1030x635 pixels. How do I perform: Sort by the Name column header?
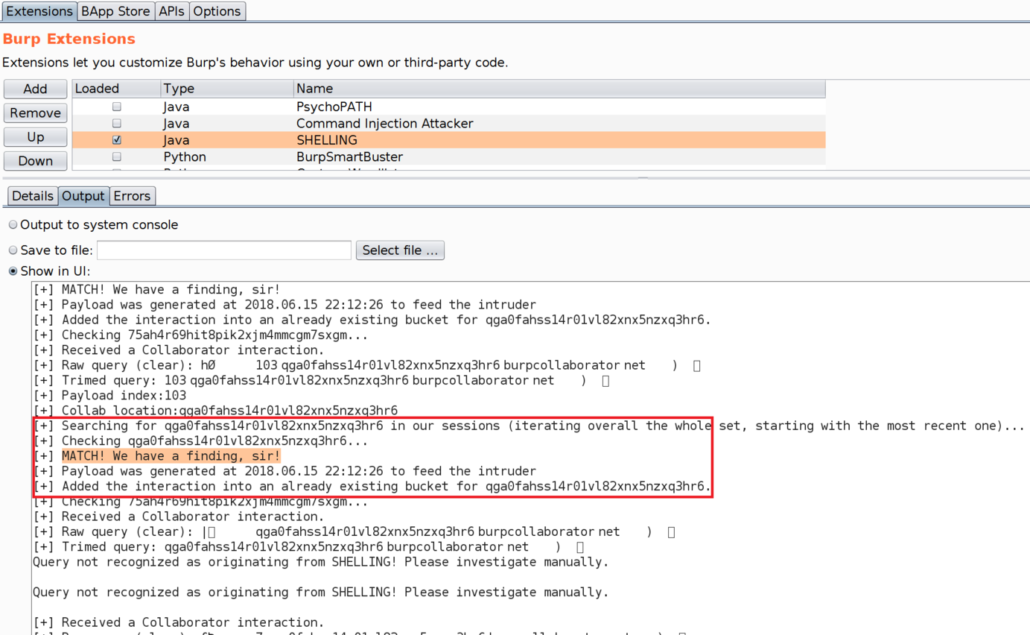point(559,89)
